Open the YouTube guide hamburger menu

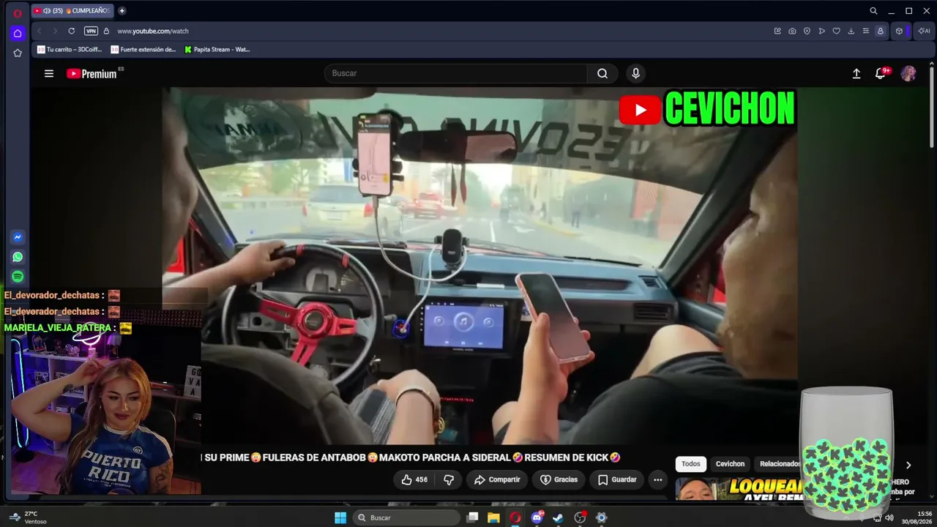[49, 73]
